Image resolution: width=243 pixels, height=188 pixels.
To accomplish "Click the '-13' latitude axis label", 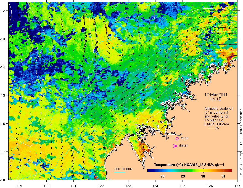I will pos(3,39).
